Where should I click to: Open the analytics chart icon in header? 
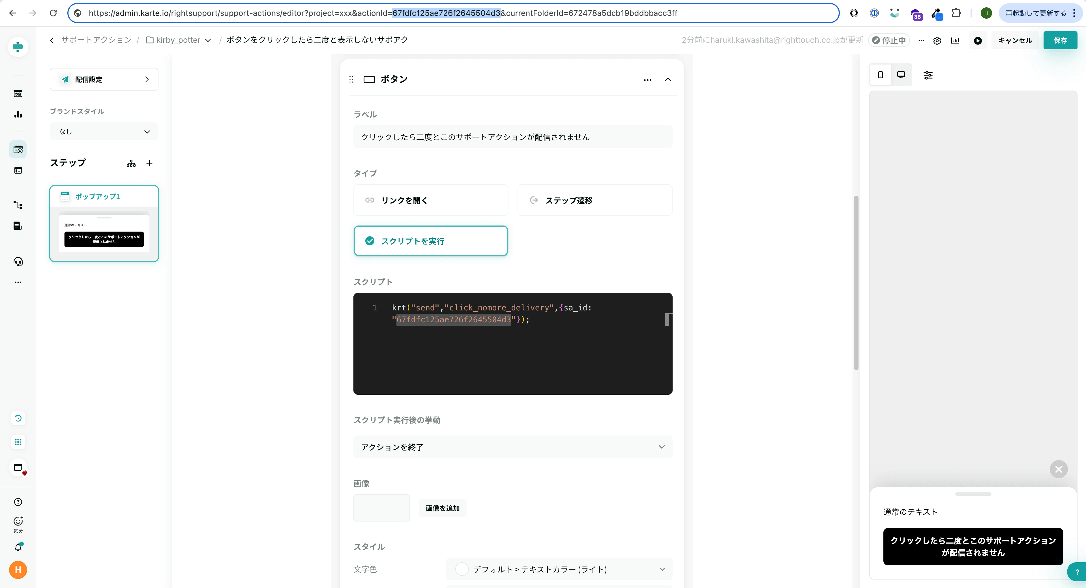(955, 40)
